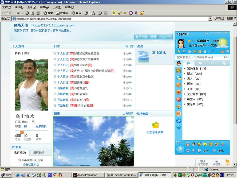Open QQ online status dropdown arrow
This screenshot has height=178, width=237.
(193, 41)
